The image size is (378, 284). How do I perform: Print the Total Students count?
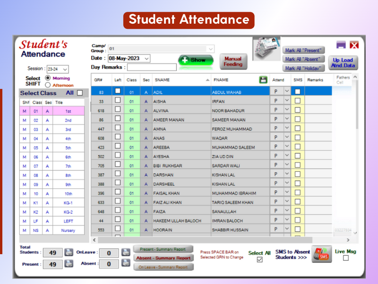(x=69, y=252)
